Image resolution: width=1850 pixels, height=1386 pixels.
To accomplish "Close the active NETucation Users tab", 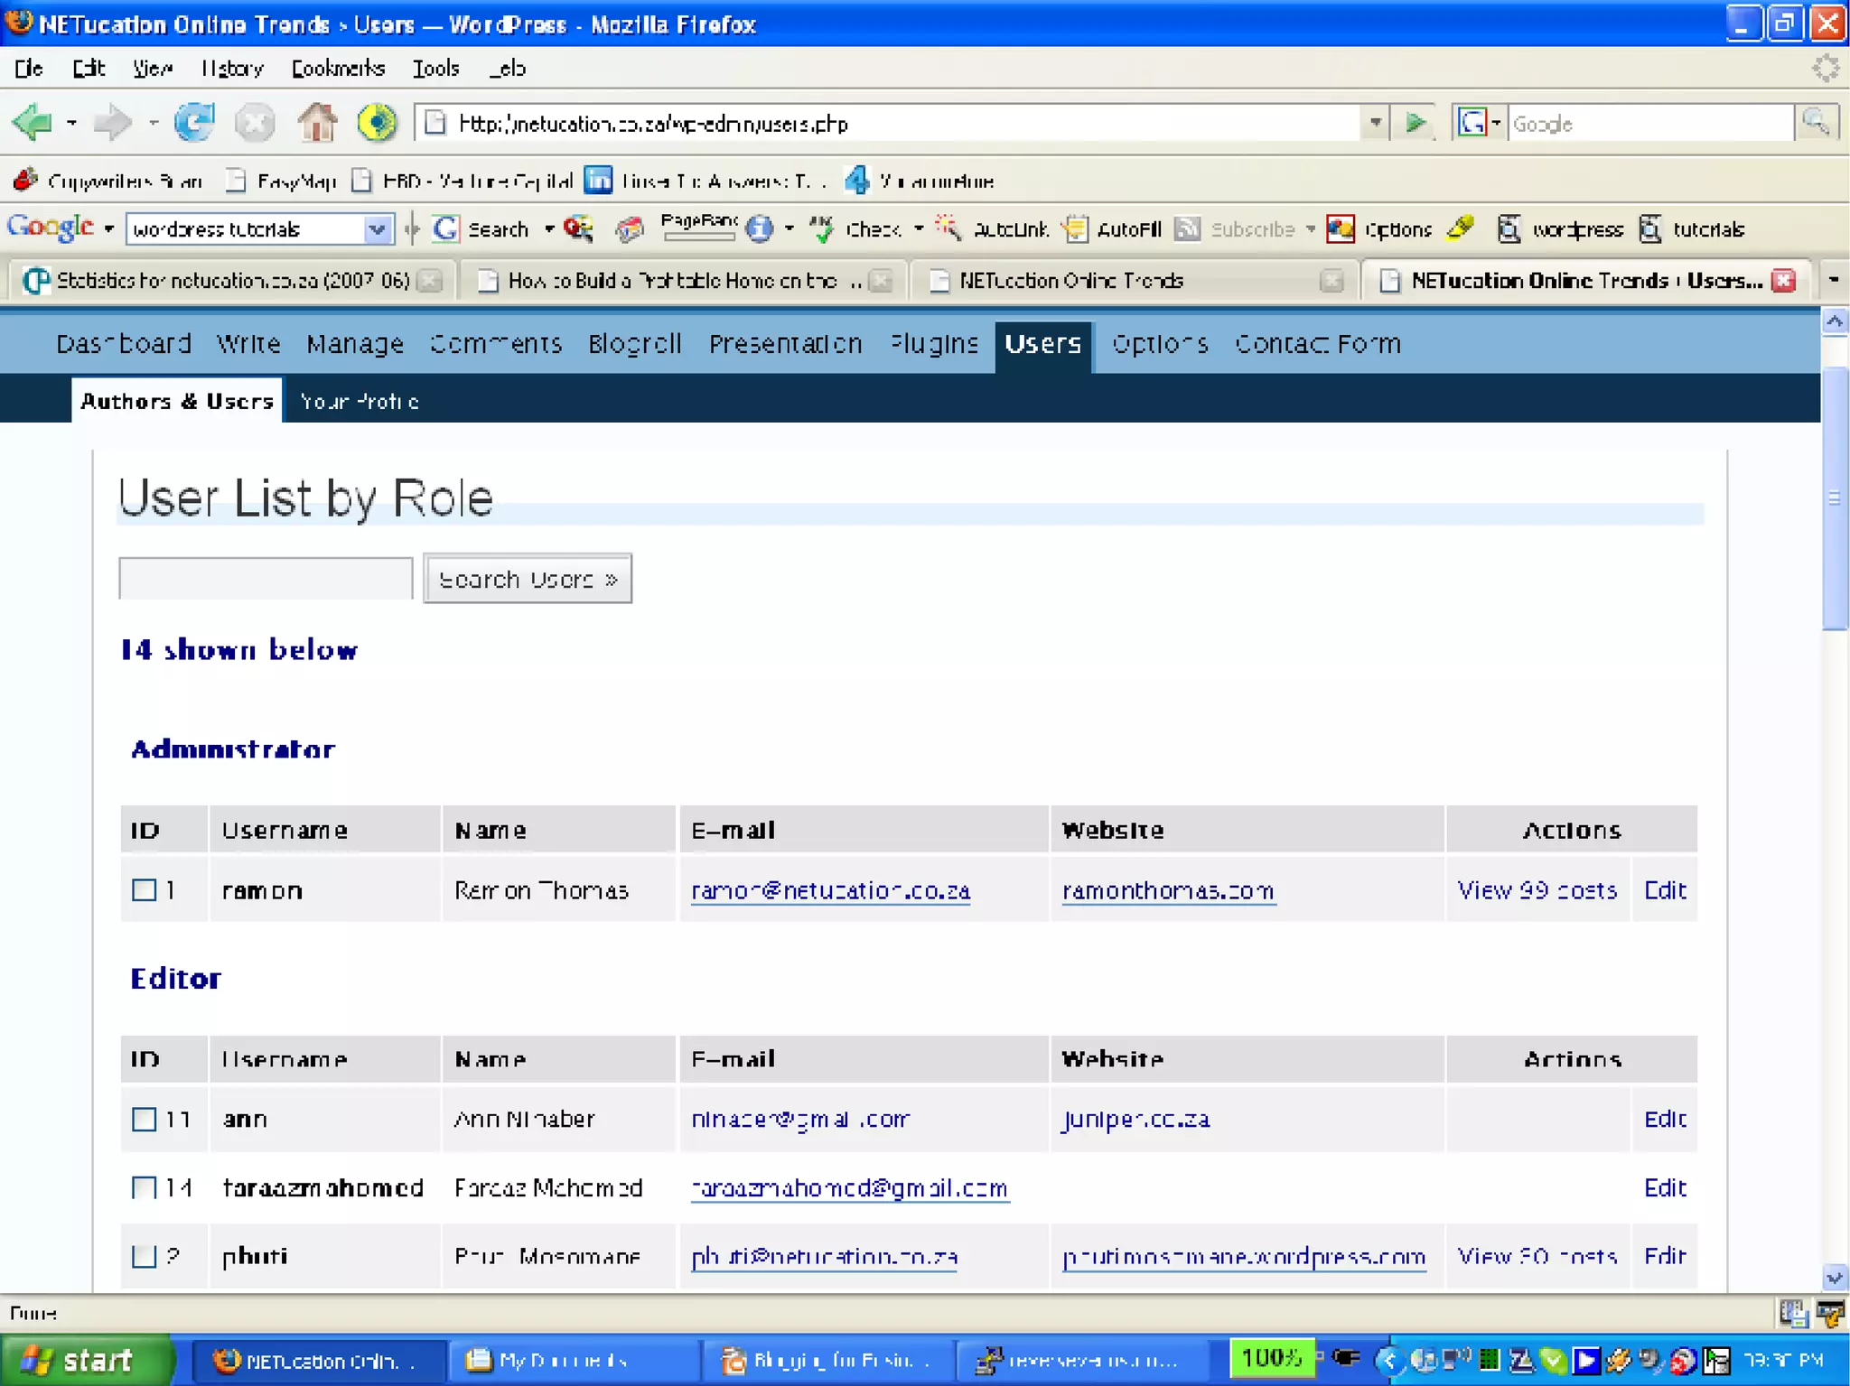I will pyautogui.click(x=1783, y=281).
